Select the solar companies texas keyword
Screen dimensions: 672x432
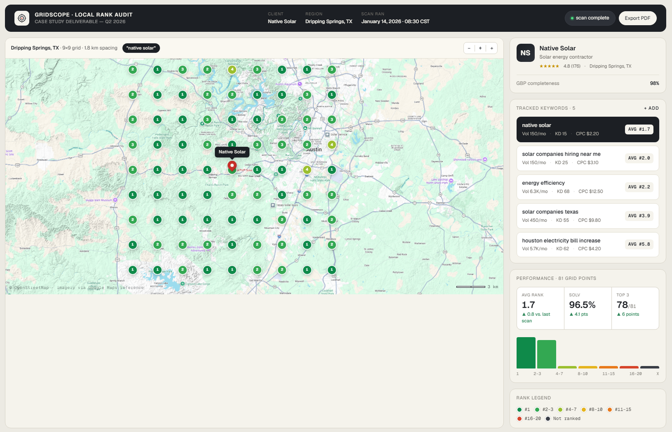pyautogui.click(x=588, y=216)
